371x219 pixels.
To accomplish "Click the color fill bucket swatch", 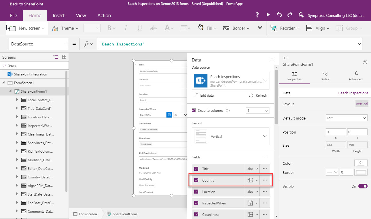I will point(361,163).
